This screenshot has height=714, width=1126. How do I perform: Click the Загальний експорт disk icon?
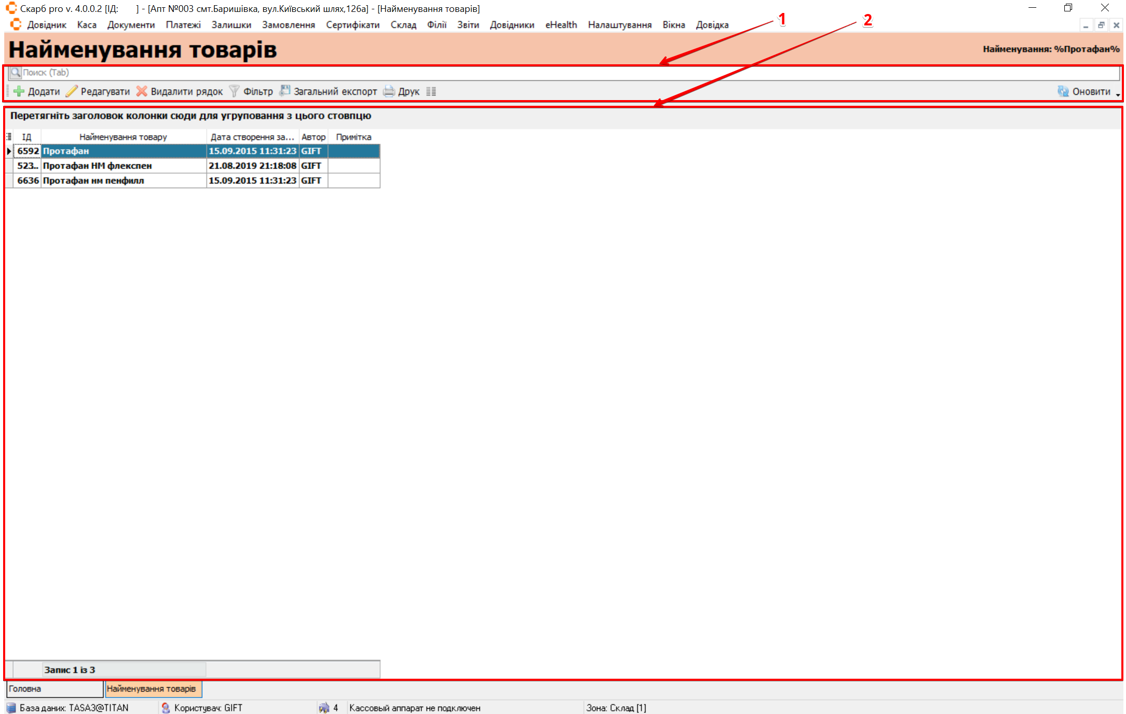pos(285,91)
